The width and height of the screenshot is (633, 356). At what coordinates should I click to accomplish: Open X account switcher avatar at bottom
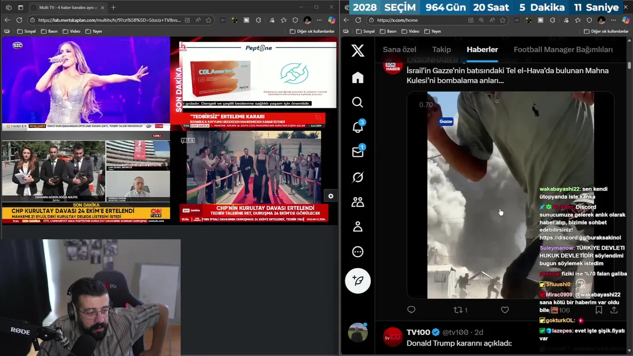(x=358, y=333)
